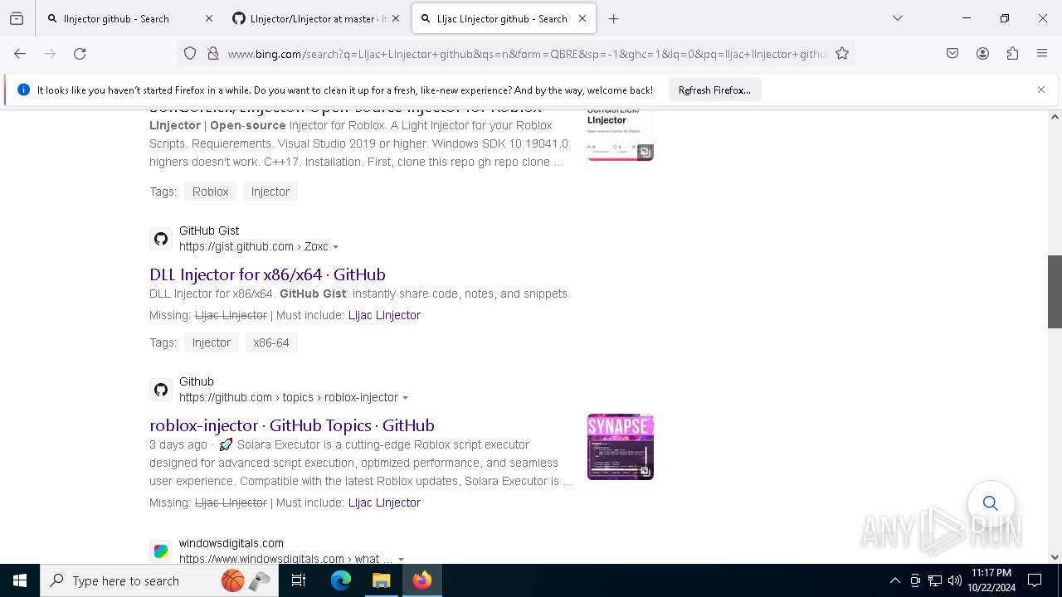Click the Roblox tag
Image resolution: width=1062 pixels, height=597 pixels.
point(210,192)
